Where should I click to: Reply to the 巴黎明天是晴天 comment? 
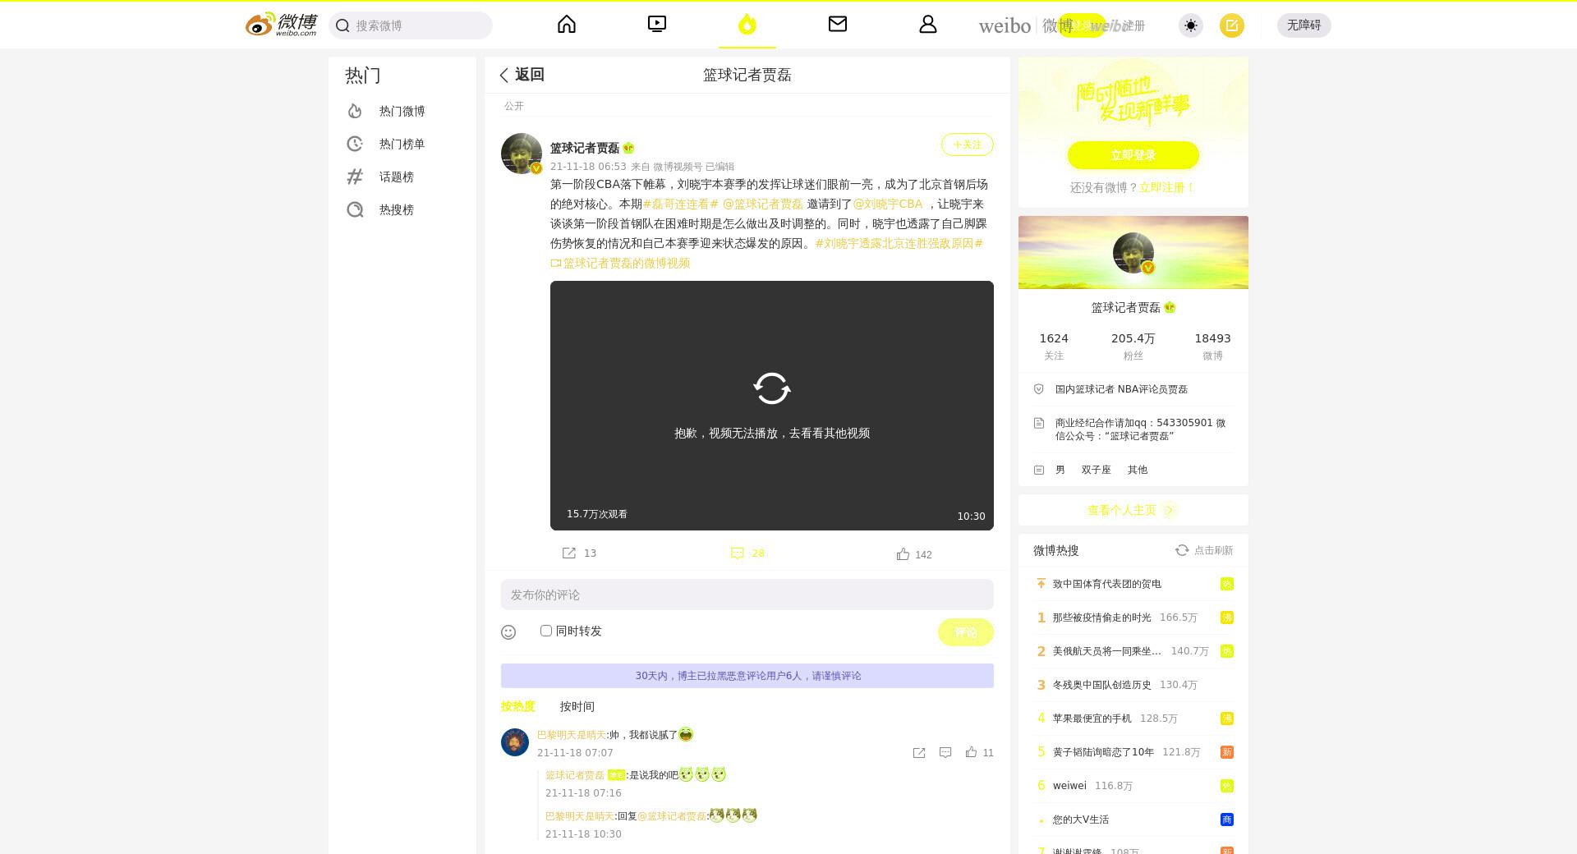[x=945, y=753]
